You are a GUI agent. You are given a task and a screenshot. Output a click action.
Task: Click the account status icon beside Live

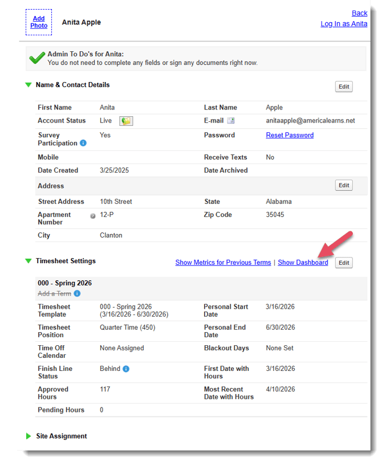[126, 121]
